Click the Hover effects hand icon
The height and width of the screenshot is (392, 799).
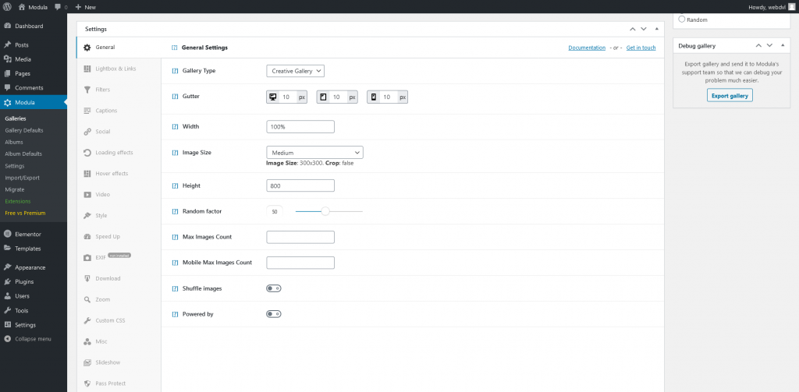87,174
